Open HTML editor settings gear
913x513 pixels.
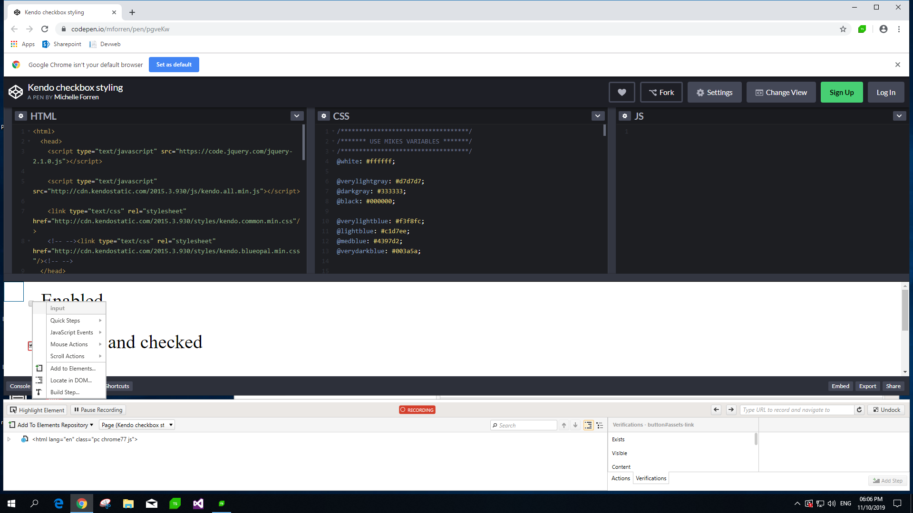coord(21,116)
